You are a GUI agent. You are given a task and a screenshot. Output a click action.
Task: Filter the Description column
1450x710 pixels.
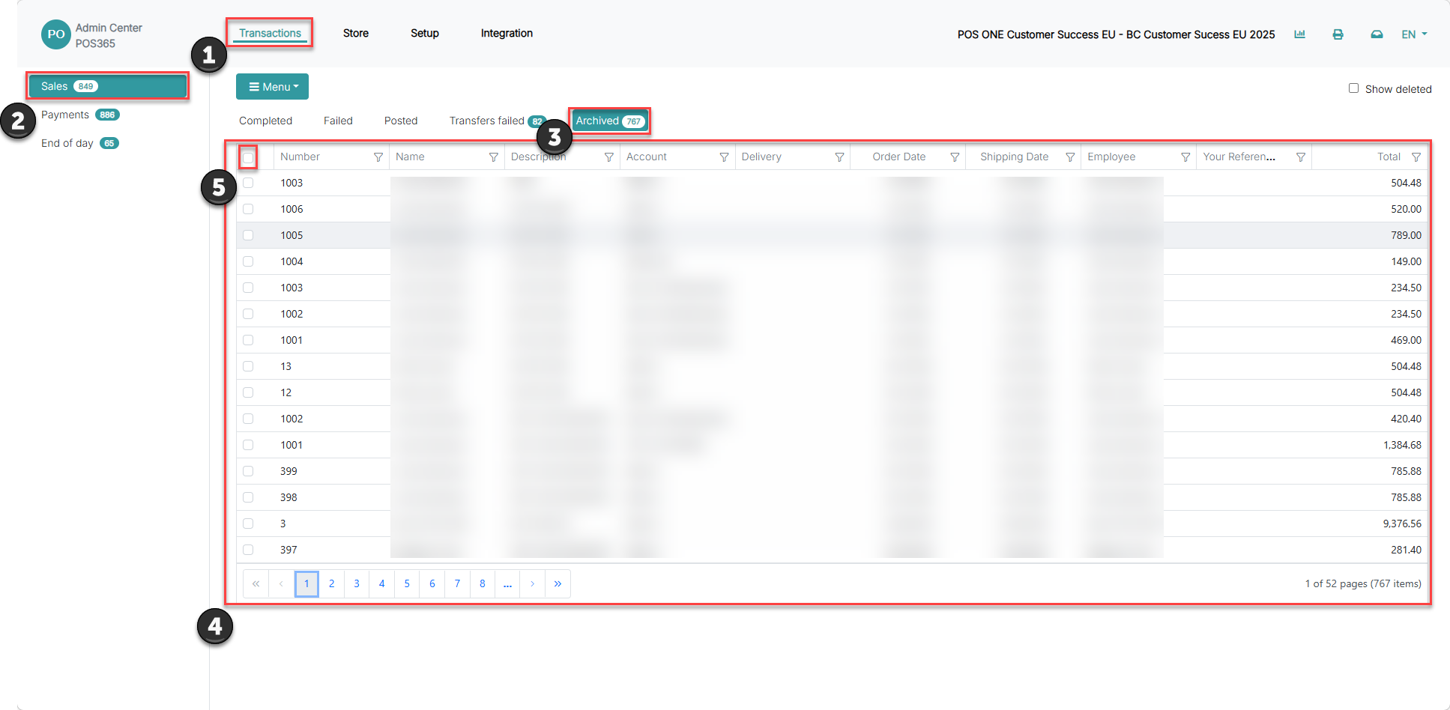pos(609,157)
